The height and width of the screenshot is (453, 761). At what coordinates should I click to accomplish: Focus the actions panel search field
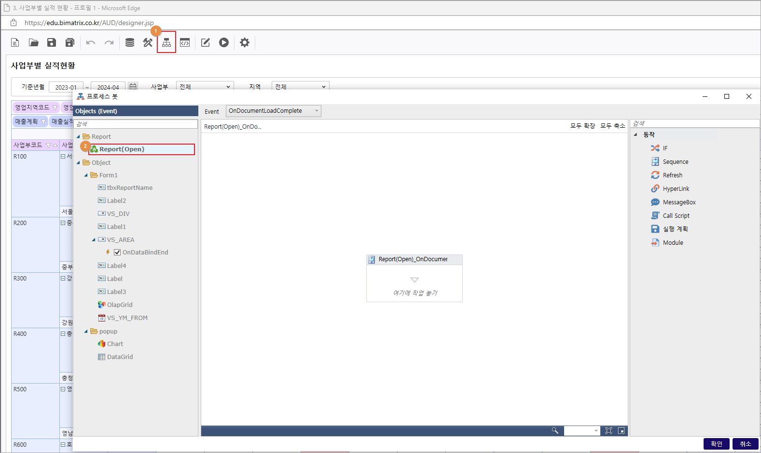695,124
